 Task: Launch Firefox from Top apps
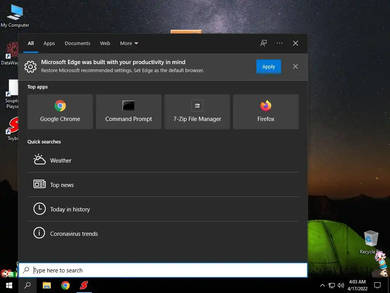click(x=265, y=112)
